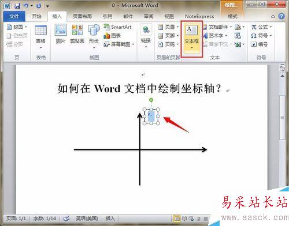Click the vertical scrollbar up arrow
Image resolution: width=289 pixels, height=226 pixels.
pyautogui.click(x=283, y=76)
